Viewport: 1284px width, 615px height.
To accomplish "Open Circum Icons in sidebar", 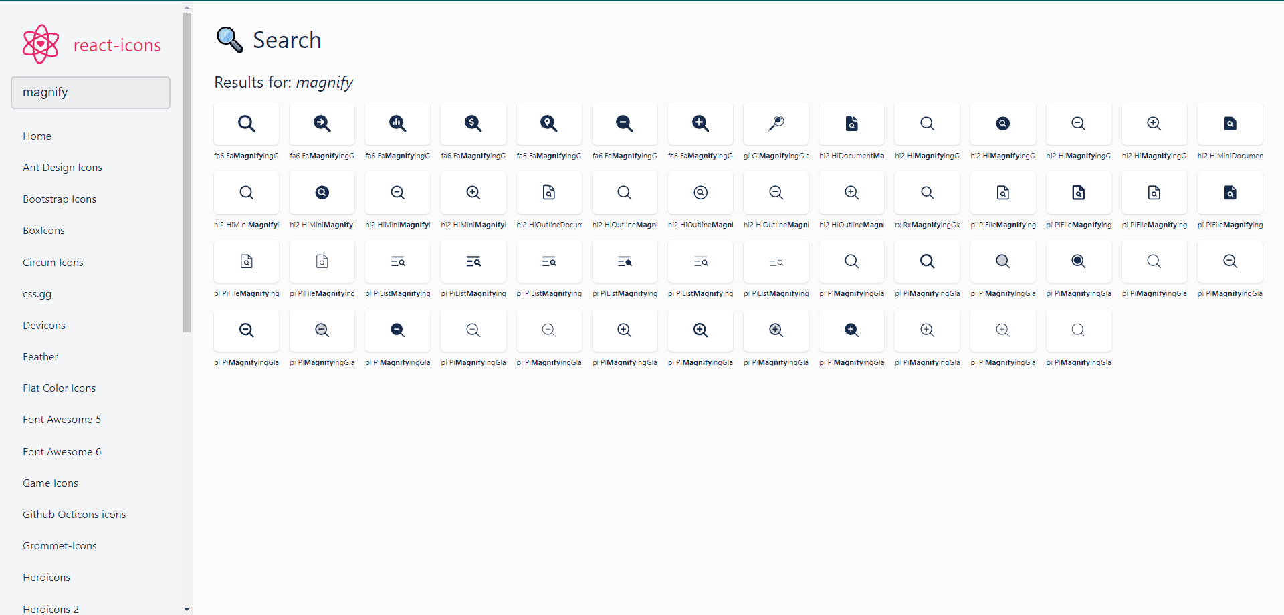I will pos(53,263).
